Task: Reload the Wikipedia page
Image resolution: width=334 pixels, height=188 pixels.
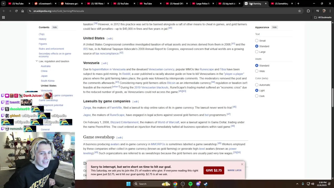Action: pos(16,11)
